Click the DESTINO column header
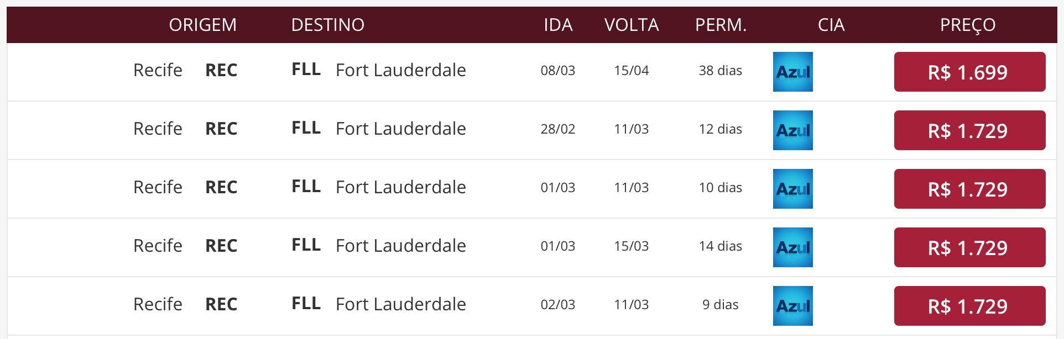1064x339 pixels. (327, 25)
